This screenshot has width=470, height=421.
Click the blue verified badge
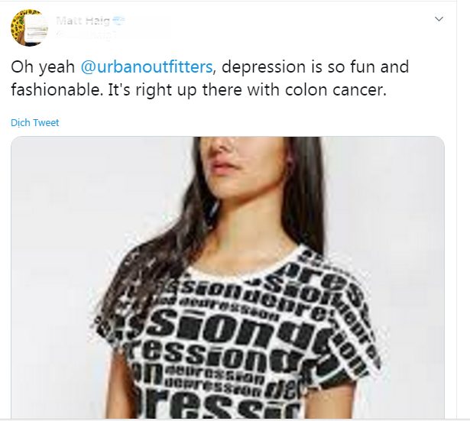[119, 21]
